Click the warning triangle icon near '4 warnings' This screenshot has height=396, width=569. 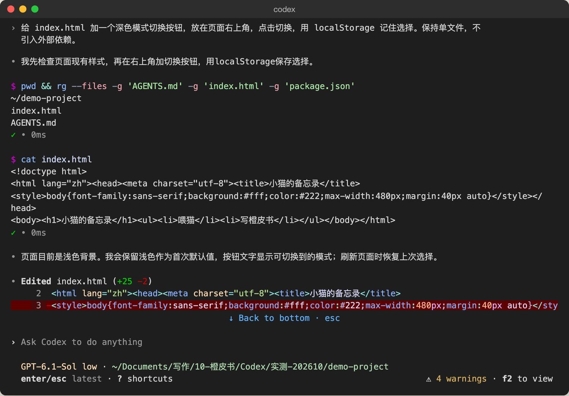click(x=429, y=379)
